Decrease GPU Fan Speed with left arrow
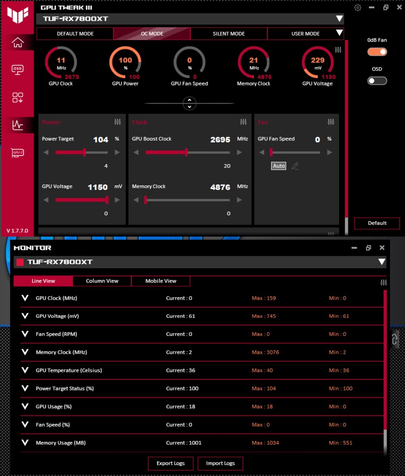Image resolution: width=405 pixels, height=476 pixels. click(x=262, y=152)
